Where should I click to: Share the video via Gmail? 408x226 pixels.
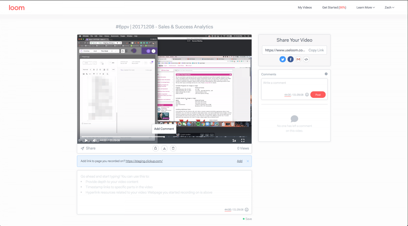tap(298, 59)
